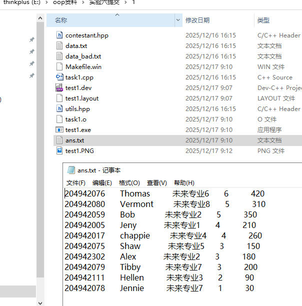Open the 查看(V) menu in Notepad
Image resolution: width=302 pixels, height=306 pixels.
156,183
